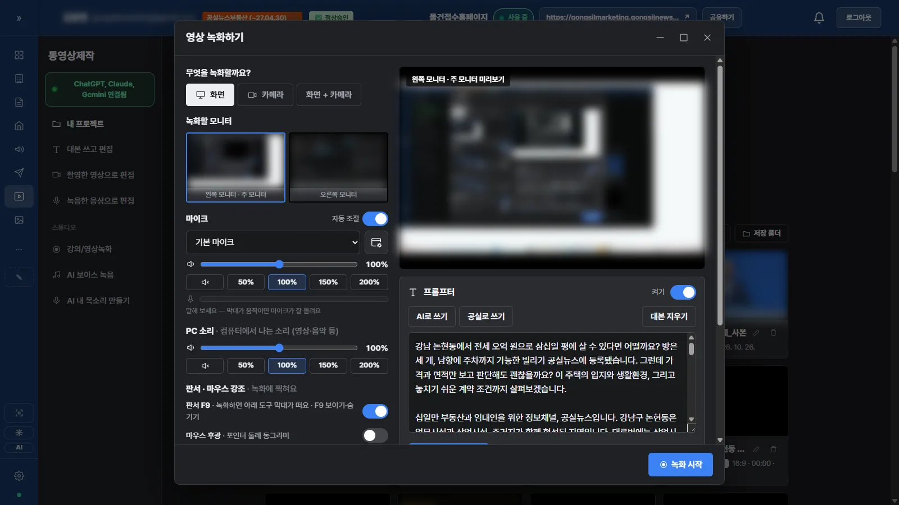Select 카메라 as the recording source
899x505 pixels.
265,95
